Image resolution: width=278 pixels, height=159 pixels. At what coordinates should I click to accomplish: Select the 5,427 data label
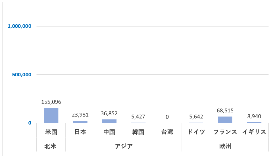pyautogui.click(x=138, y=117)
